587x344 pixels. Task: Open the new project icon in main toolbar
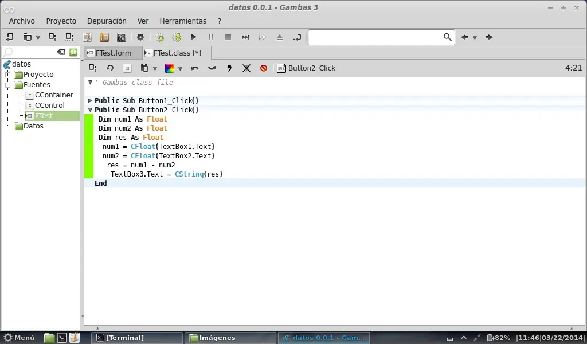tap(10, 37)
